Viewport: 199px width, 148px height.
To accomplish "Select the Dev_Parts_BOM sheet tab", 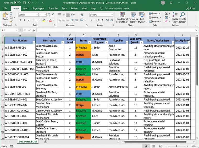I will coord(28,142).
